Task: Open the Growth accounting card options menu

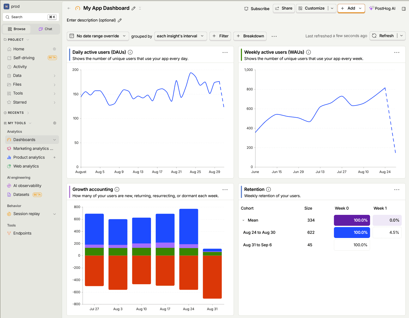Action: [x=225, y=190]
